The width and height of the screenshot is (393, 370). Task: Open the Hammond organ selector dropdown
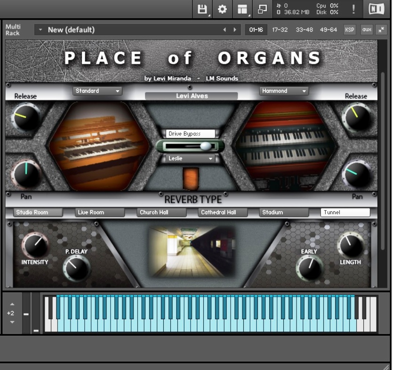pyautogui.click(x=284, y=91)
